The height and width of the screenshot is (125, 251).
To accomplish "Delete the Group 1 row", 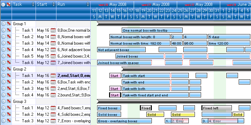I will tap(9, 24).
